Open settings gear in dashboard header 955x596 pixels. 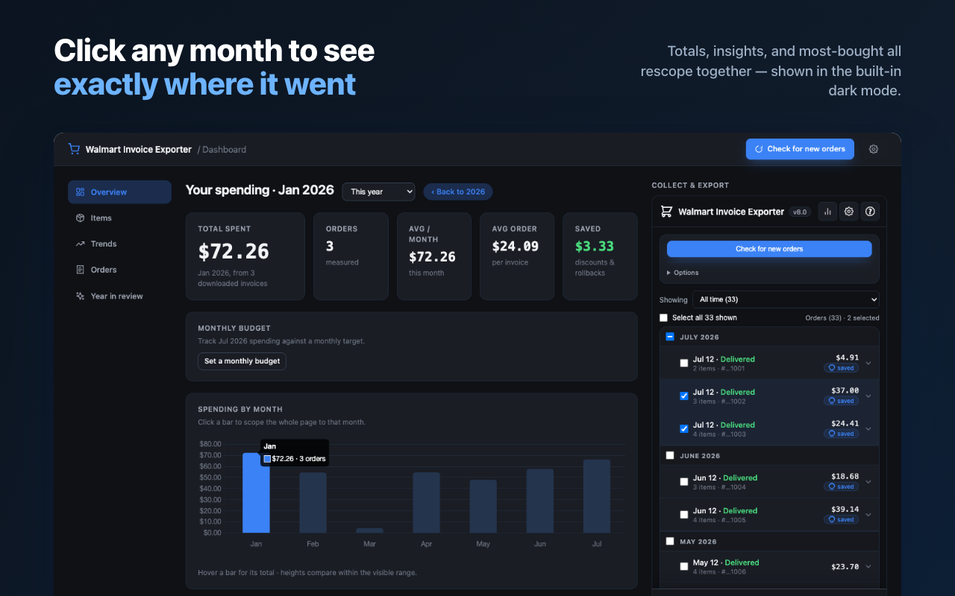(x=874, y=149)
